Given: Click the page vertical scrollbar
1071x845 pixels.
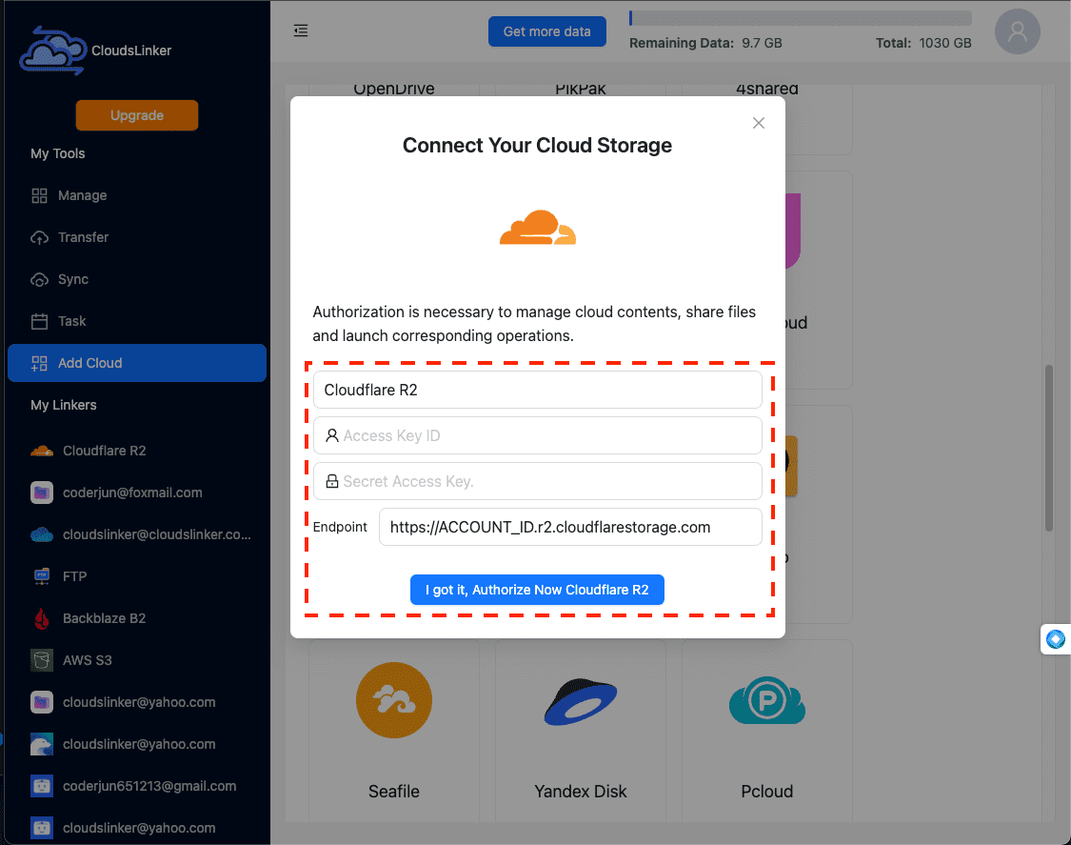Looking at the screenshot, I should [1048, 449].
